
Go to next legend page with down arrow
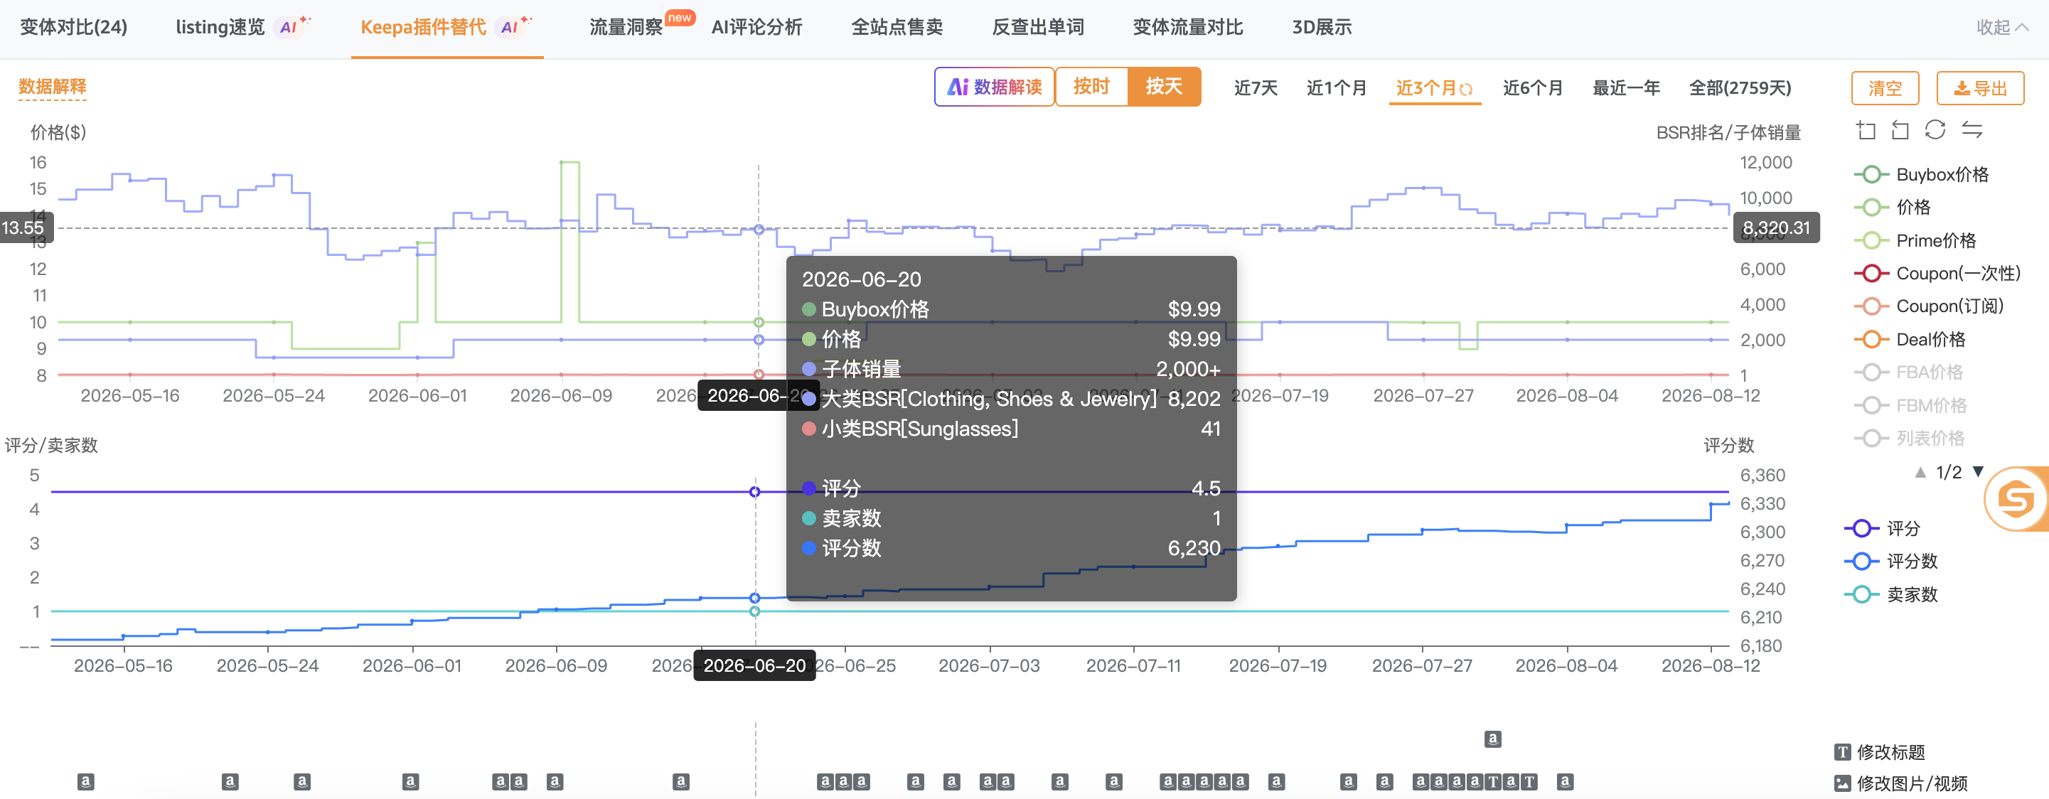click(x=1978, y=472)
